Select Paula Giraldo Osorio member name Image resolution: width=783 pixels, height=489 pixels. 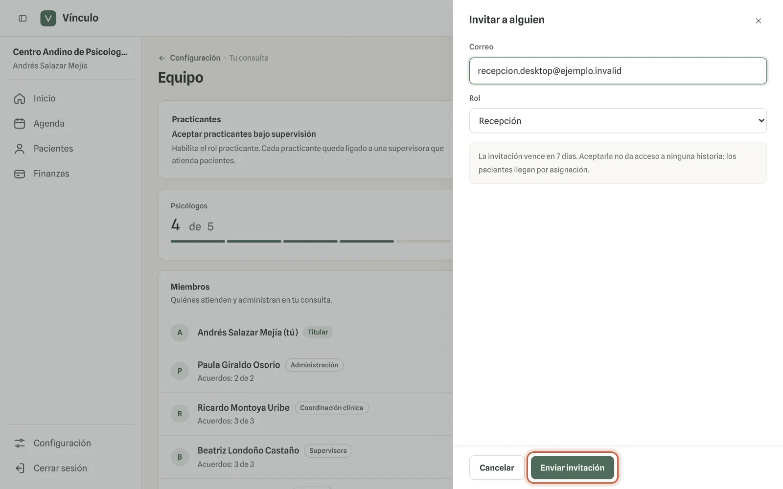(x=239, y=365)
